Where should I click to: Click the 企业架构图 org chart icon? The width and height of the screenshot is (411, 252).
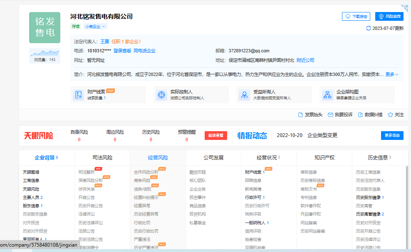(x=327, y=95)
